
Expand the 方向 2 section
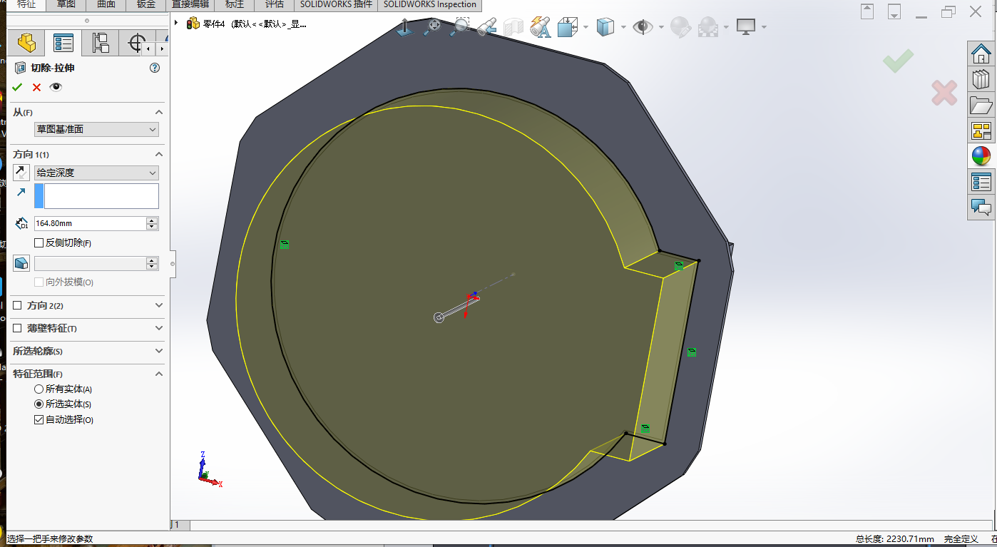(x=159, y=305)
